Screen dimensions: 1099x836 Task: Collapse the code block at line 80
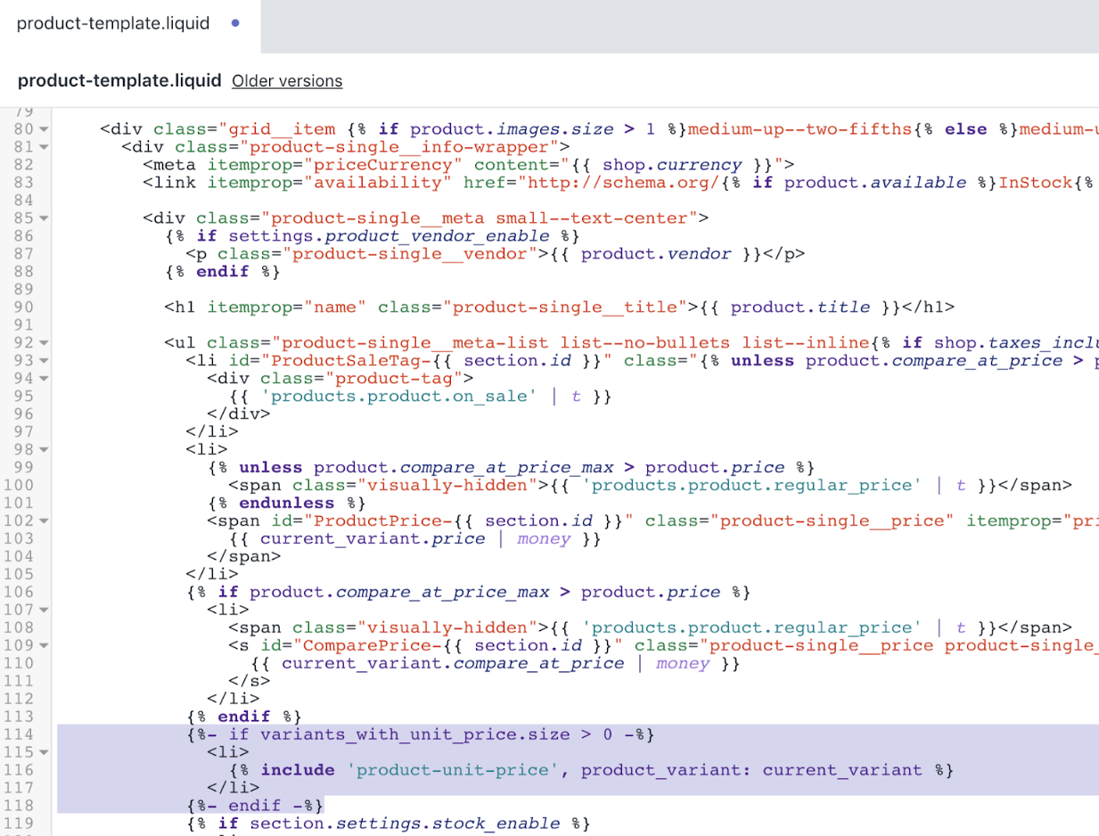click(44, 129)
